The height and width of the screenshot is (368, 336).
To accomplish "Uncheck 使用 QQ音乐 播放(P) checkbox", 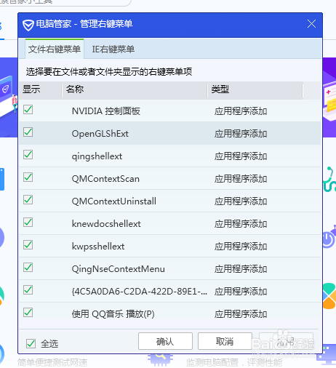I will 28,313.
